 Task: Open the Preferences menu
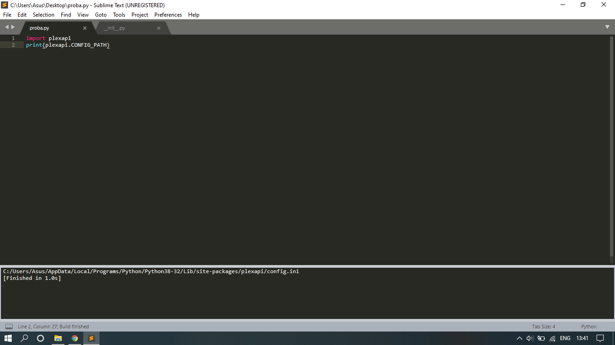point(168,14)
